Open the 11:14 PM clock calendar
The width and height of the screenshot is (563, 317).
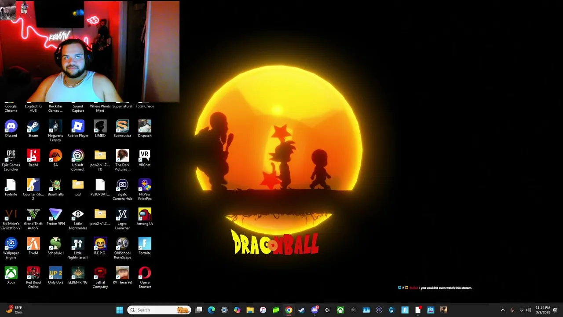[543, 310]
